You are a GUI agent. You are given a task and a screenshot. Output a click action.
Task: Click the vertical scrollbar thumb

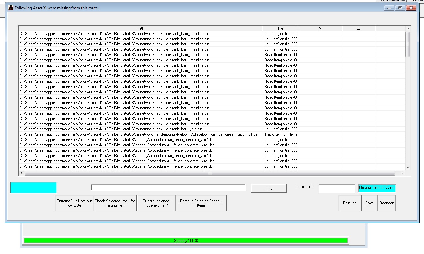408,44
